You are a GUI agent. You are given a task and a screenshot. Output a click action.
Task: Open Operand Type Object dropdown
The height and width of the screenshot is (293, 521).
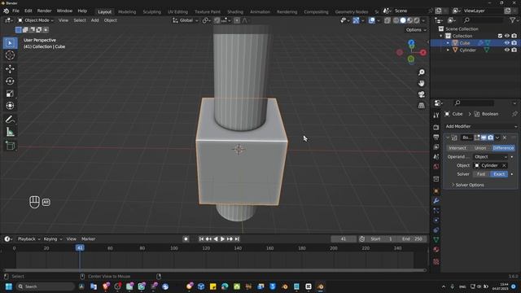491,157
